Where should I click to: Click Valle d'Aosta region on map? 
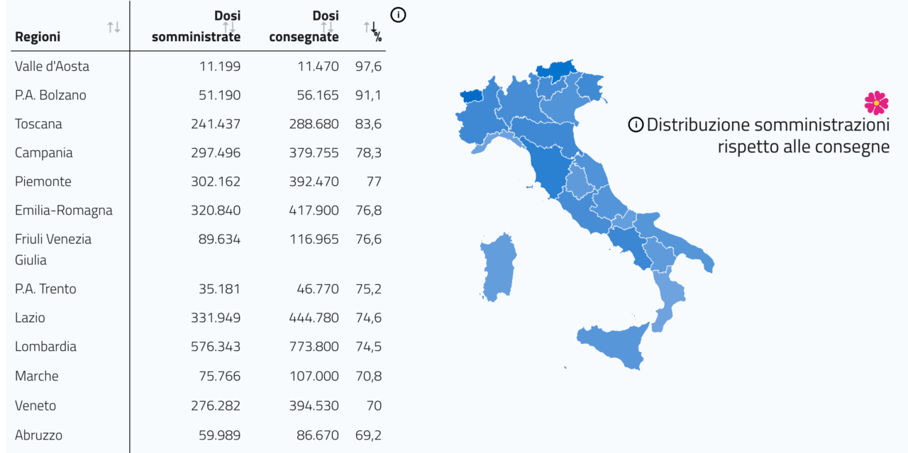pyautogui.click(x=471, y=96)
